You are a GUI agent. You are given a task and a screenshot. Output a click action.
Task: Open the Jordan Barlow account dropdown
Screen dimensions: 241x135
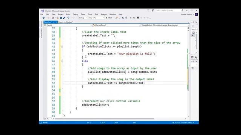187,14
